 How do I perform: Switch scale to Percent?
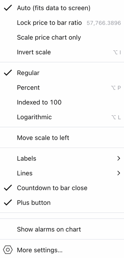tap(62, 87)
